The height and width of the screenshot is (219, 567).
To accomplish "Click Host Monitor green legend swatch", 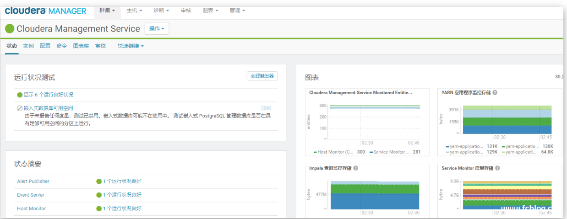I will (315, 152).
